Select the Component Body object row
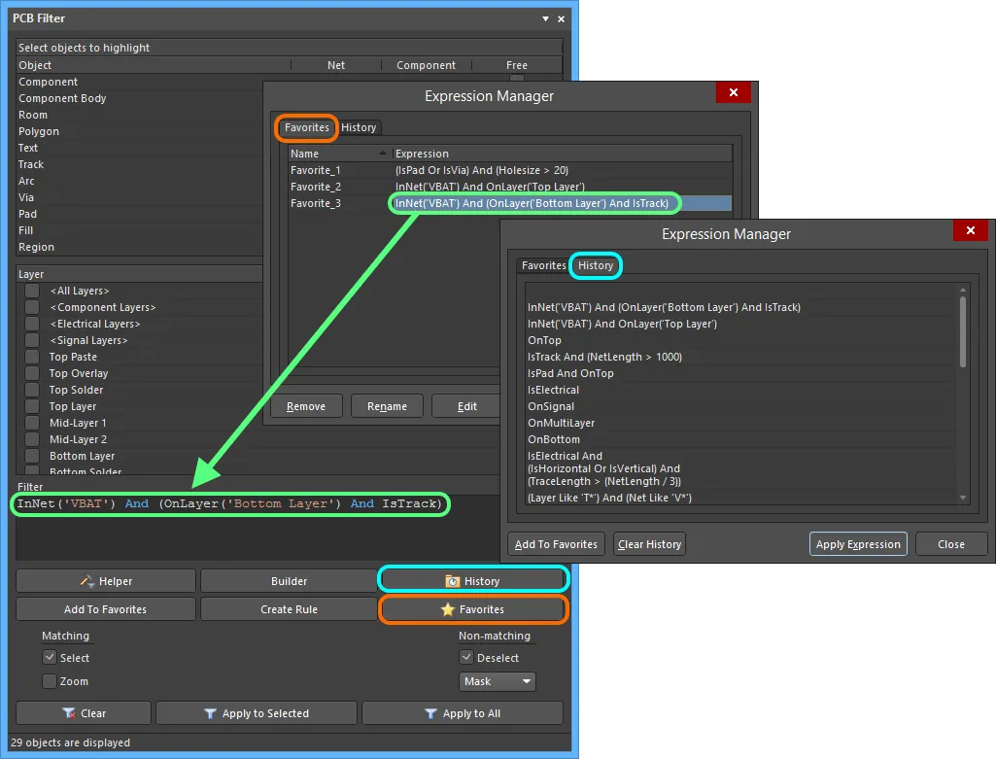The width and height of the screenshot is (996, 759). point(140,98)
